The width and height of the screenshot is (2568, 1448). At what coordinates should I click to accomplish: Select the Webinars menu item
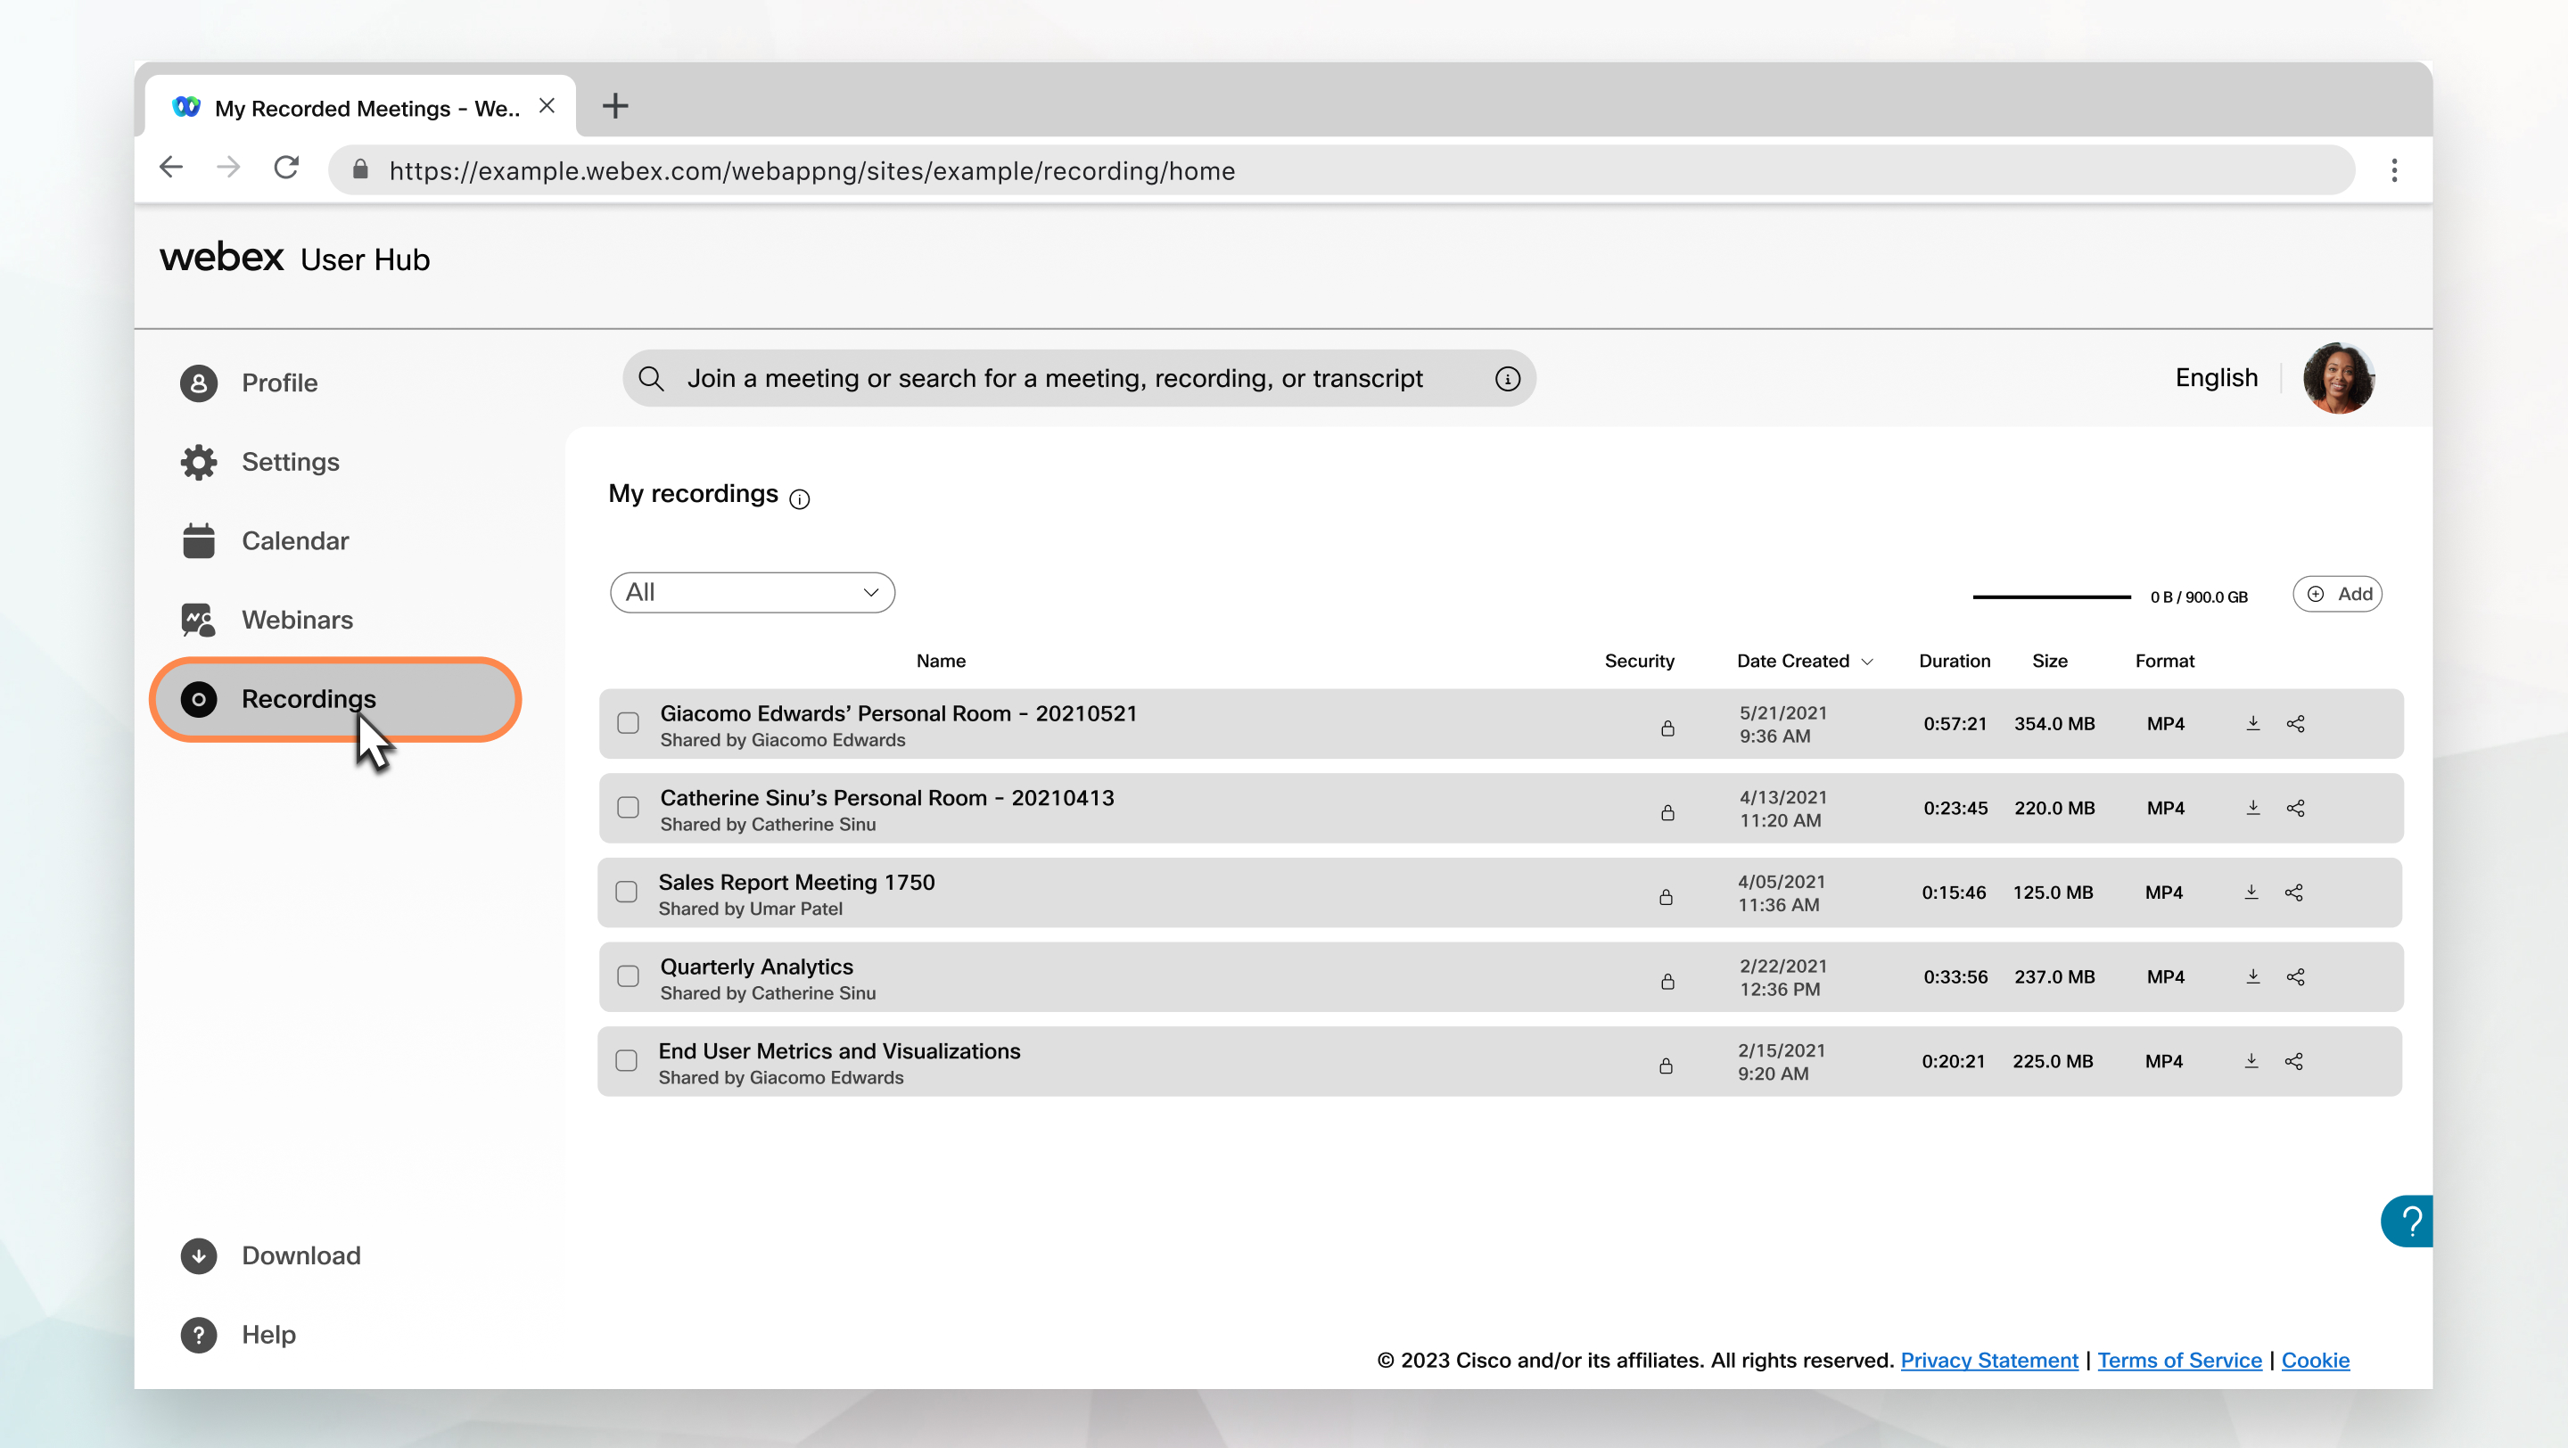click(296, 619)
